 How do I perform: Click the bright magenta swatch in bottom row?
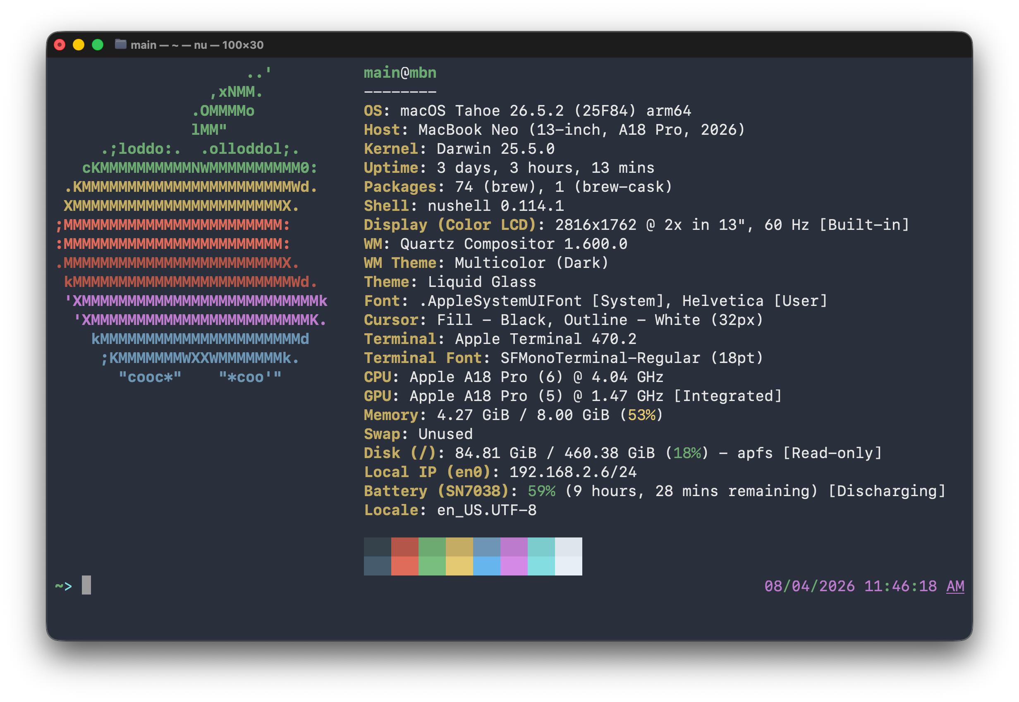click(514, 566)
